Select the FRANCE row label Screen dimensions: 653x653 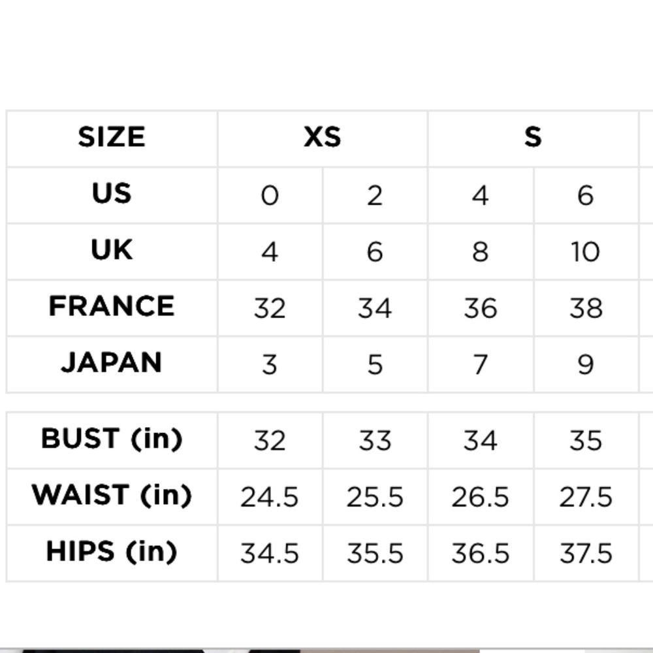(x=112, y=307)
